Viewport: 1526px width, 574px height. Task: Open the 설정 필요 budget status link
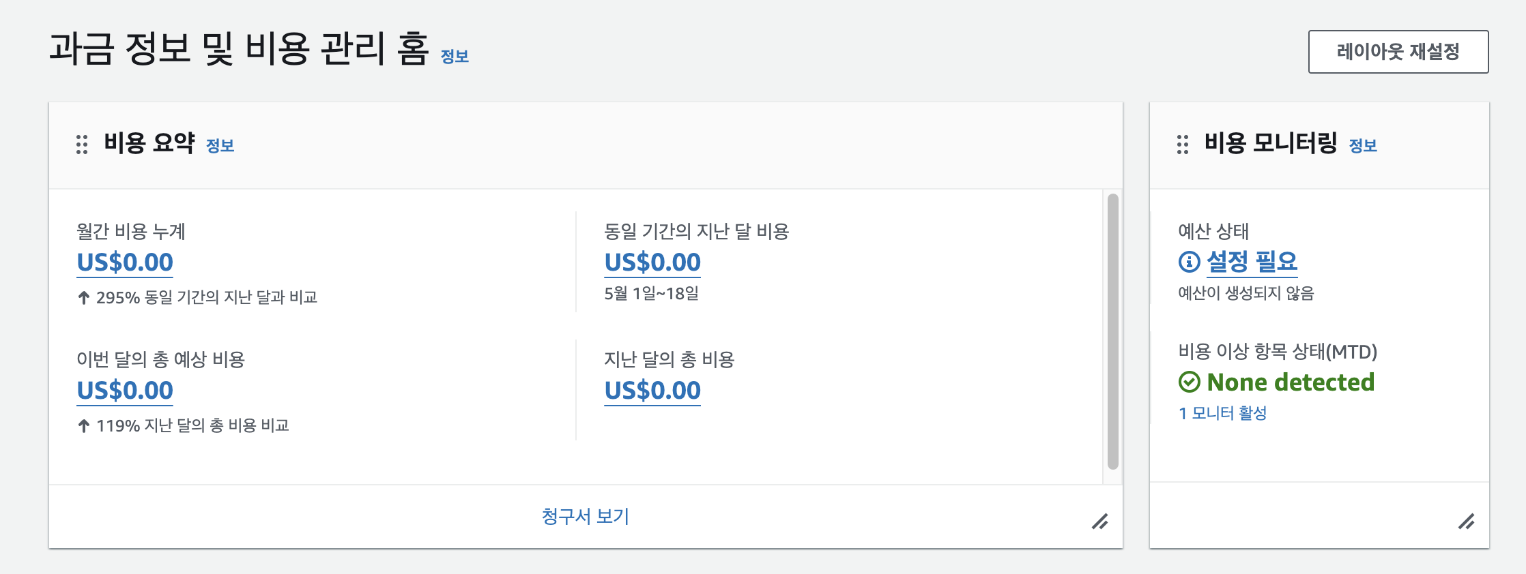coord(1252,262)
